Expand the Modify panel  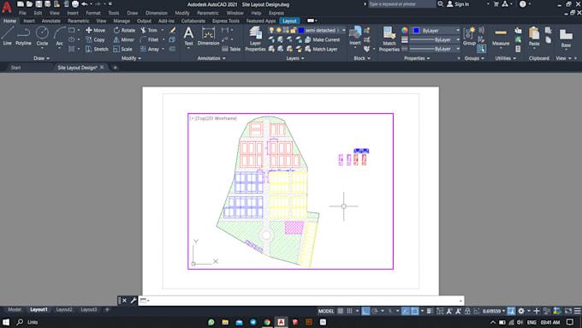click(x=131, y=58)
